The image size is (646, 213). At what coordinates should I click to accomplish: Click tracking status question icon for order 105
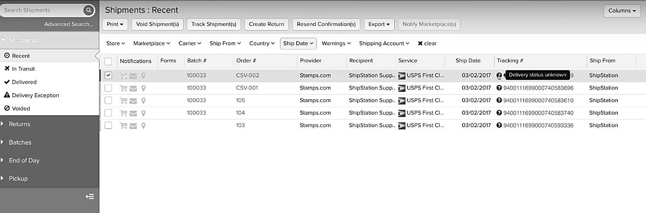[499, 100]
